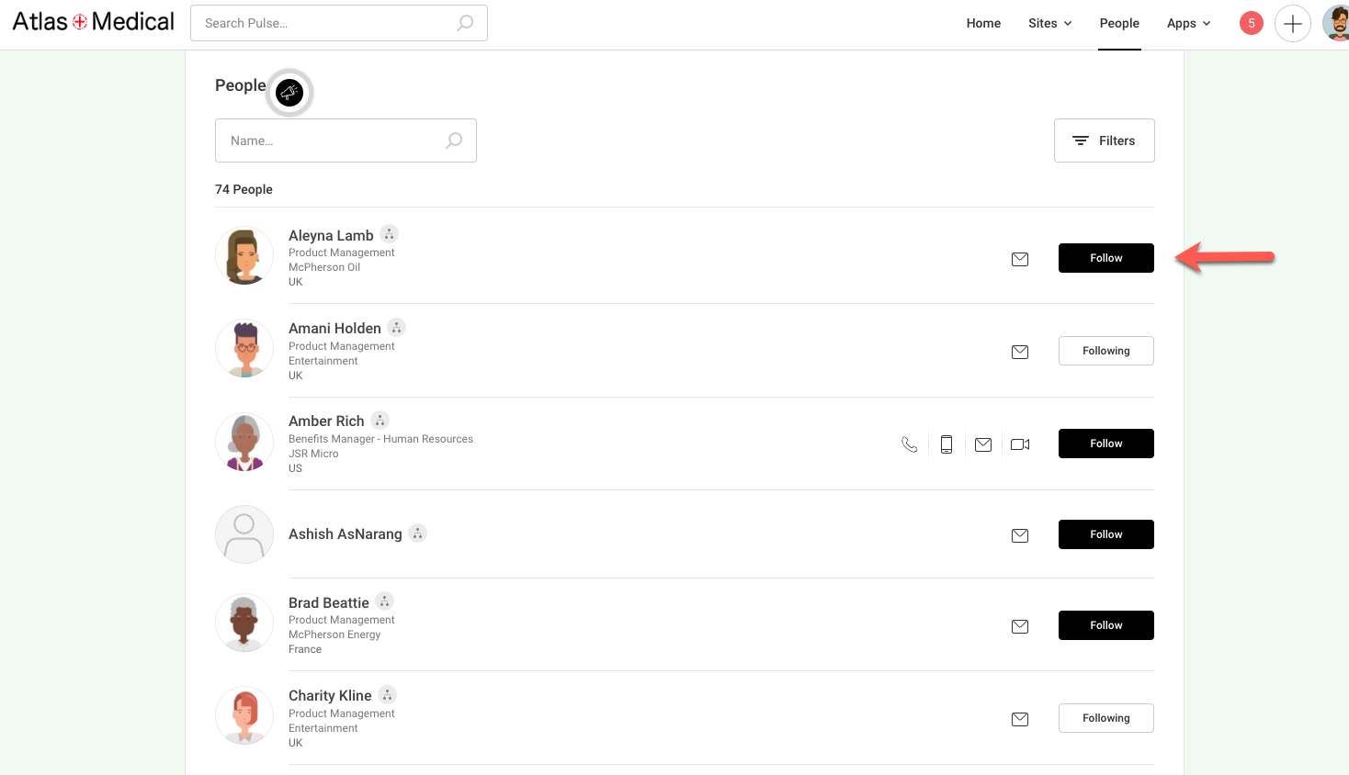Image resolution: width=1349 pixels, height=775 pixels.
Task: Start video call with Amber Rich
Action: [1020, 444]
